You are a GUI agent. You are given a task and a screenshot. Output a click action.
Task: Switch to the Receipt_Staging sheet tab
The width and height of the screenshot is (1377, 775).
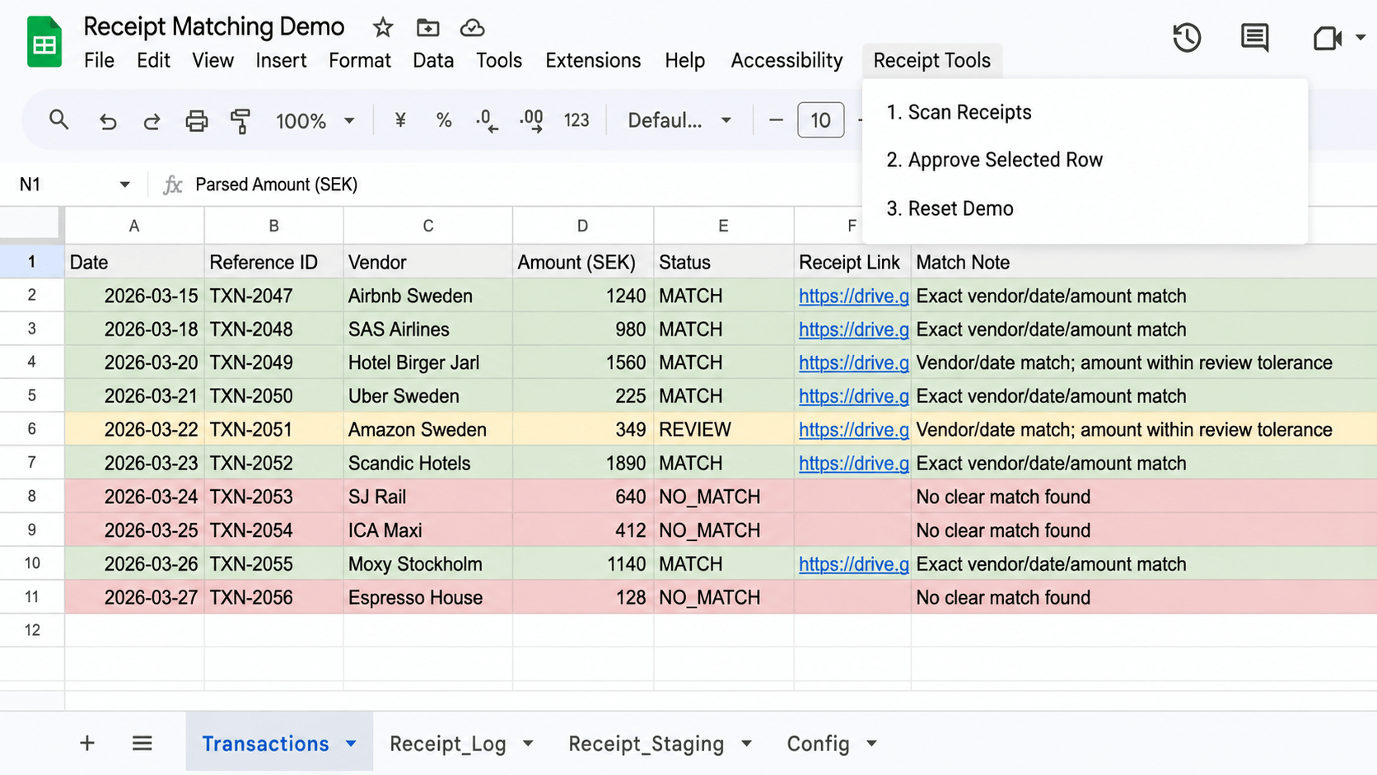pyautogui.click(x=646, y=744)
